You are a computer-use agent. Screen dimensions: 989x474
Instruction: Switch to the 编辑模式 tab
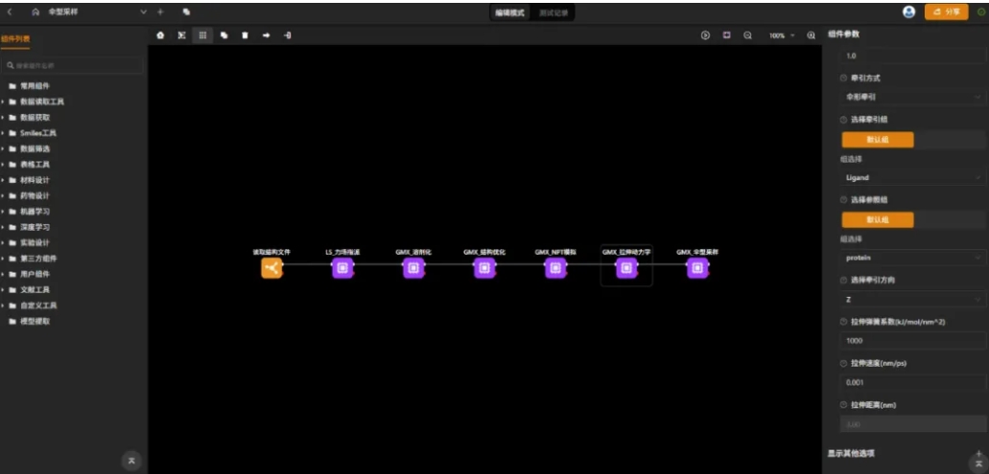click(510, 12)
